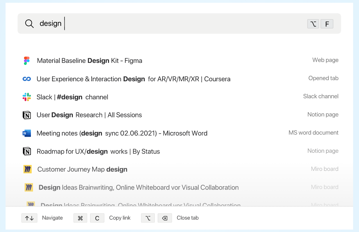Open the Slack #design channel result
The height and width of the screenshot is (232, 359).
pos(72,97)
